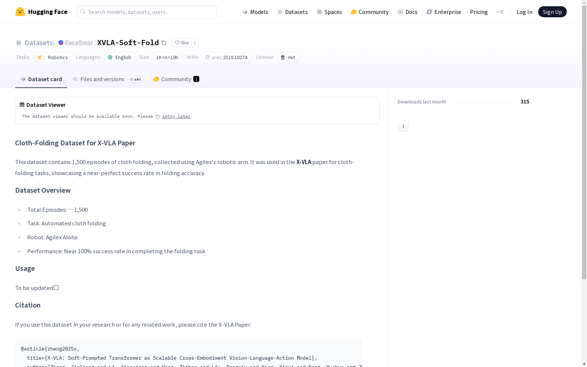The image size is (587, 367).
Task: Click the dataset Community tab icon
Action: tap(156, 79)
